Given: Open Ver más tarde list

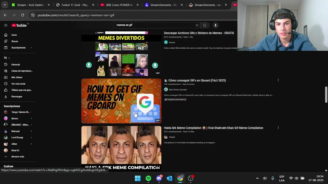Looking at the screenshot, I should click(18, 84).
